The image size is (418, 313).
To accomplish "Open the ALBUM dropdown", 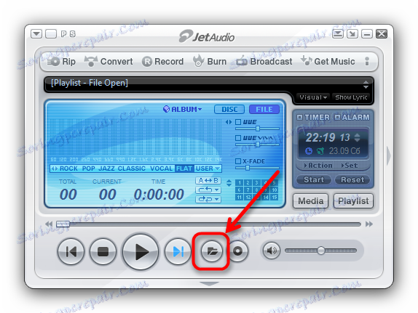I will 183,110.
